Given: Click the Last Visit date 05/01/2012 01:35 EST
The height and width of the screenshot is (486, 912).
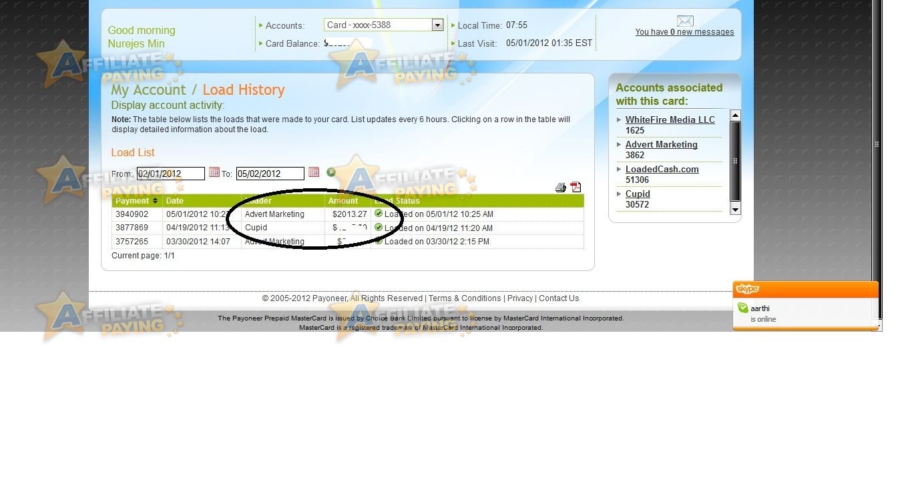Looking at the screenshot, I should click(x=549, y=43).
